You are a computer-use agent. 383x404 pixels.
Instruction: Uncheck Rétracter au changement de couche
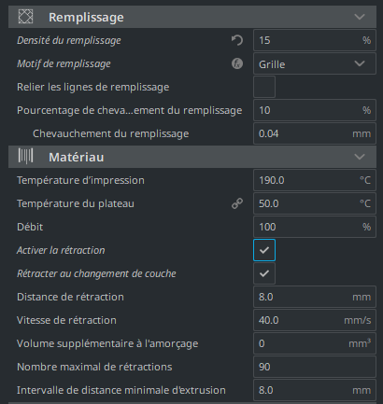coord(264,273)
